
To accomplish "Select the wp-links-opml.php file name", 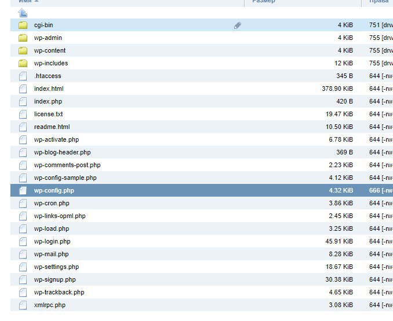I will tap(60, 216).
